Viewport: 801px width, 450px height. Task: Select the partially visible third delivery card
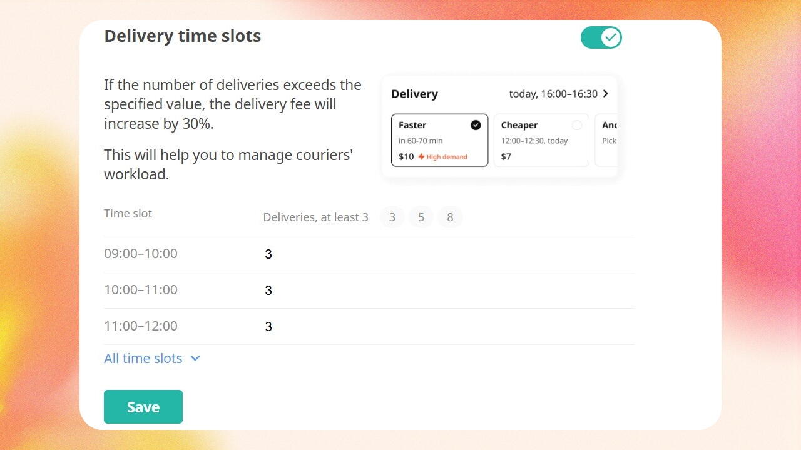606,140
